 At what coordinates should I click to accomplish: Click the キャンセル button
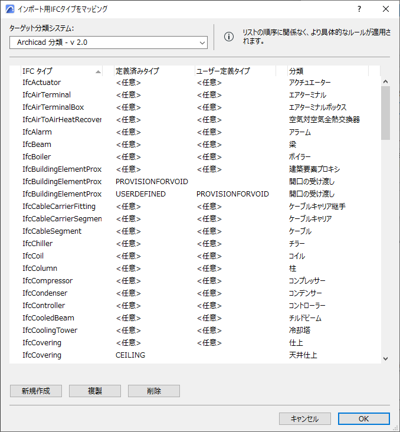[x=304, y=419]
